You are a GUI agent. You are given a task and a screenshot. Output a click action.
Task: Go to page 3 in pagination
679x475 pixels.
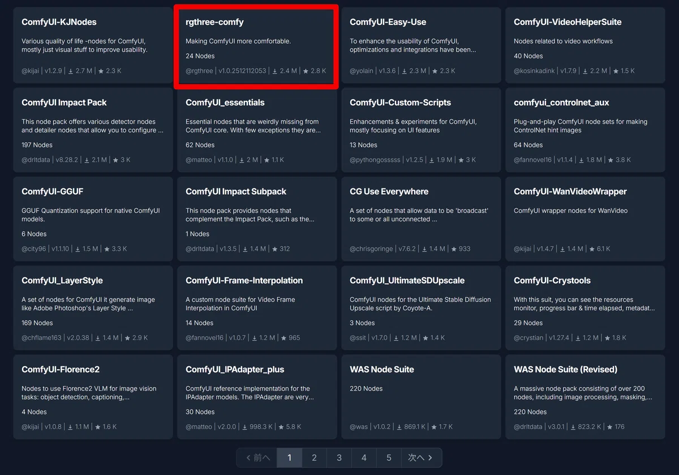point(339,457)
